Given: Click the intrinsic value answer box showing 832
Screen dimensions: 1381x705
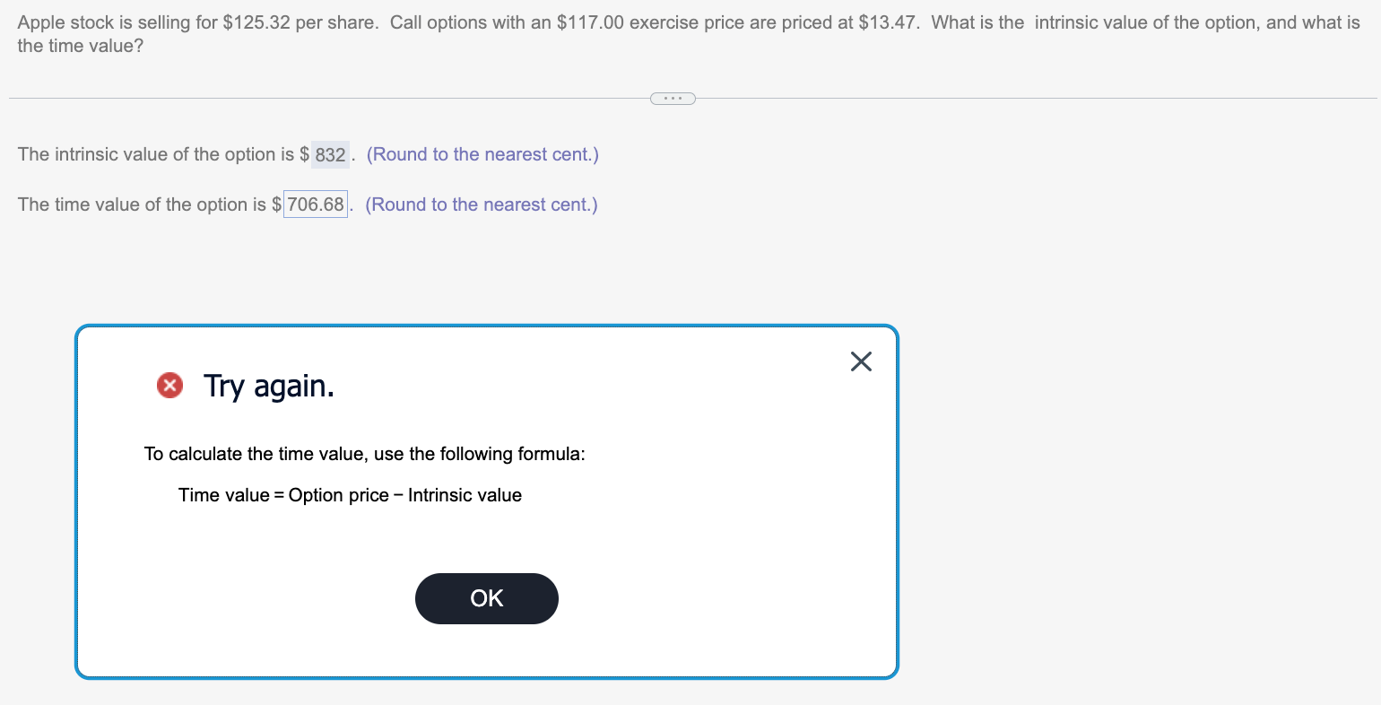Looking at the screenshot, I should (x=328, y=154).
